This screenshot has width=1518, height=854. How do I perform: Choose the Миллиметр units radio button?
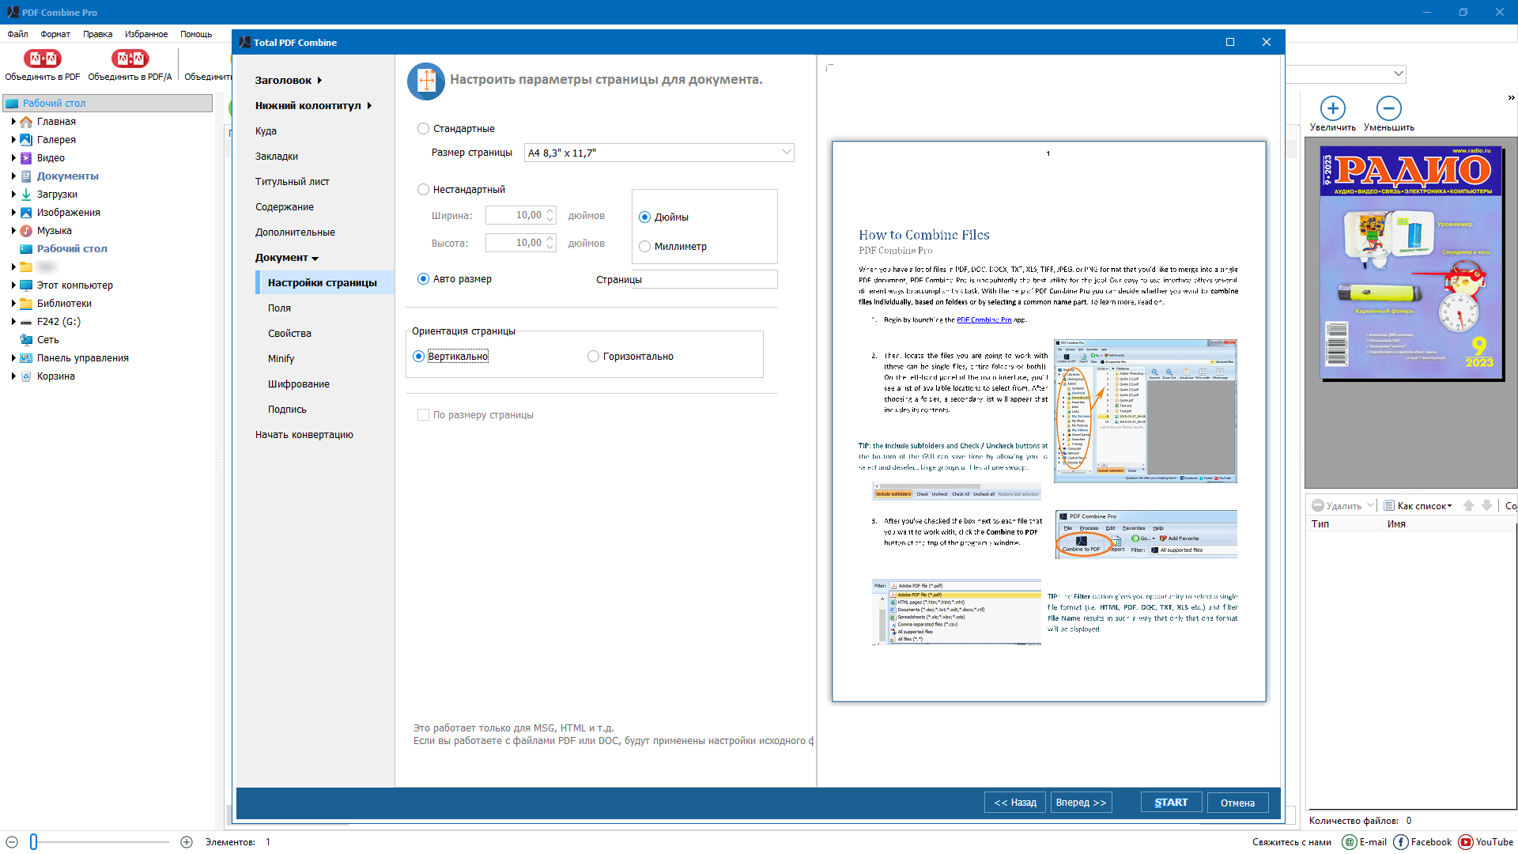point(645,247)
